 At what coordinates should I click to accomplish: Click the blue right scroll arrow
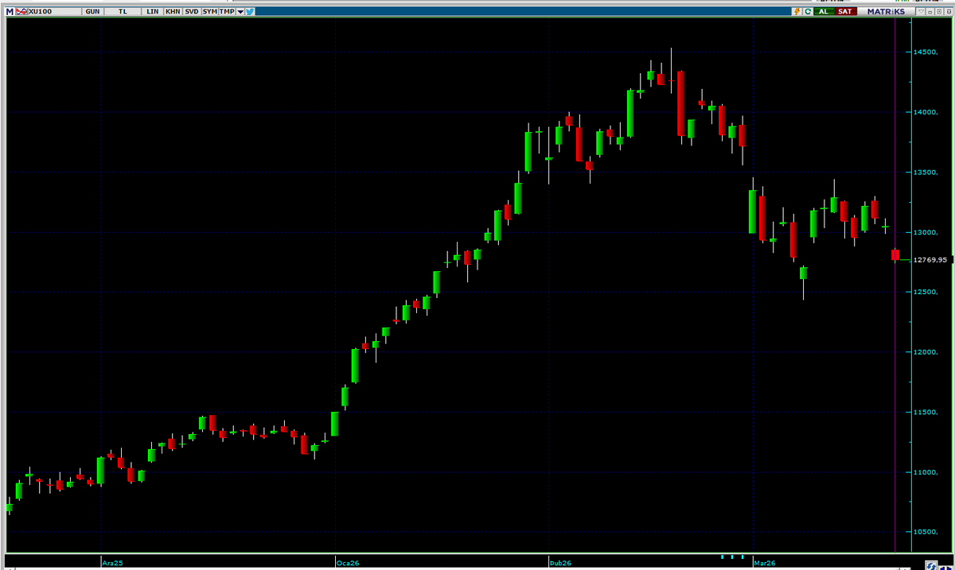pos(949,568)
